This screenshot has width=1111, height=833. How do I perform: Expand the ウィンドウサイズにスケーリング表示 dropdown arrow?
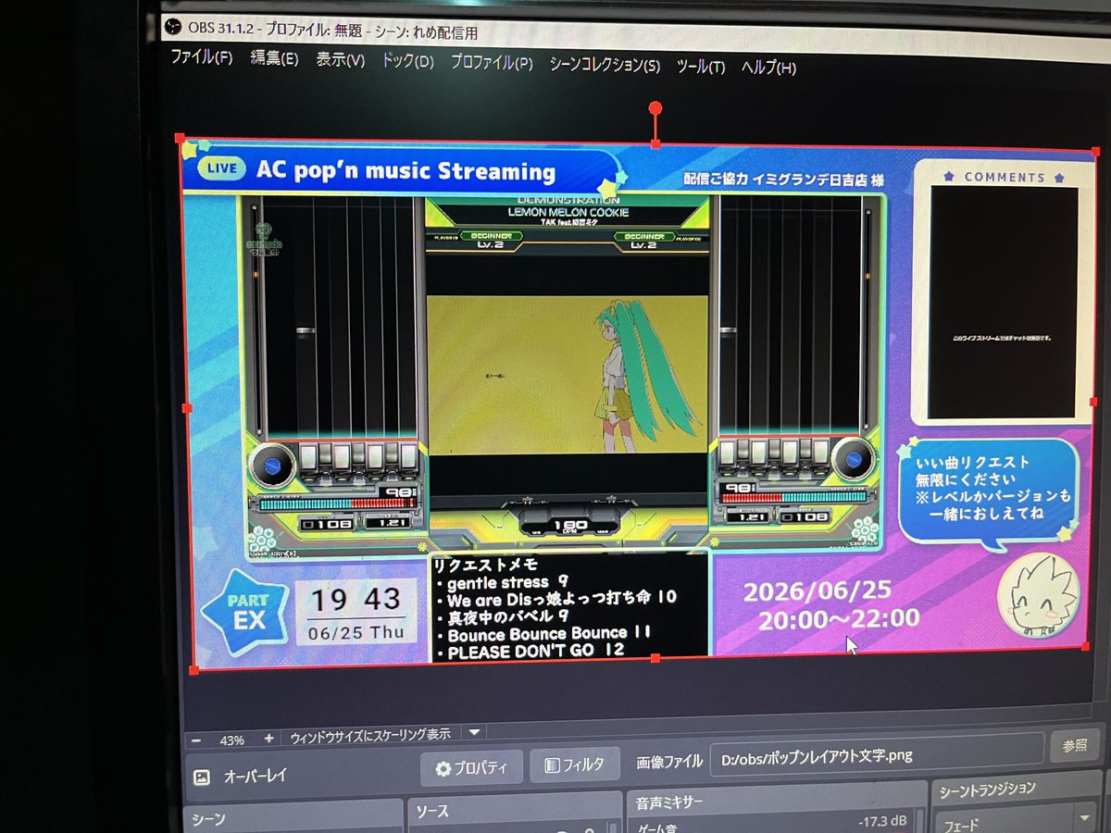(473, 732)
